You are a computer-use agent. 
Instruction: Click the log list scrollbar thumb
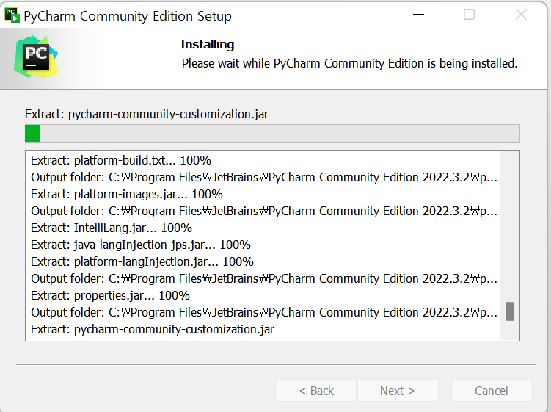point(509,311)
